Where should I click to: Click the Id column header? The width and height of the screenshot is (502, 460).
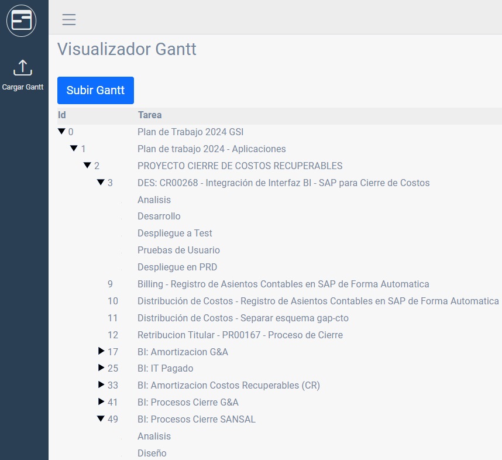pyautogui.click(x=62, y=115)
